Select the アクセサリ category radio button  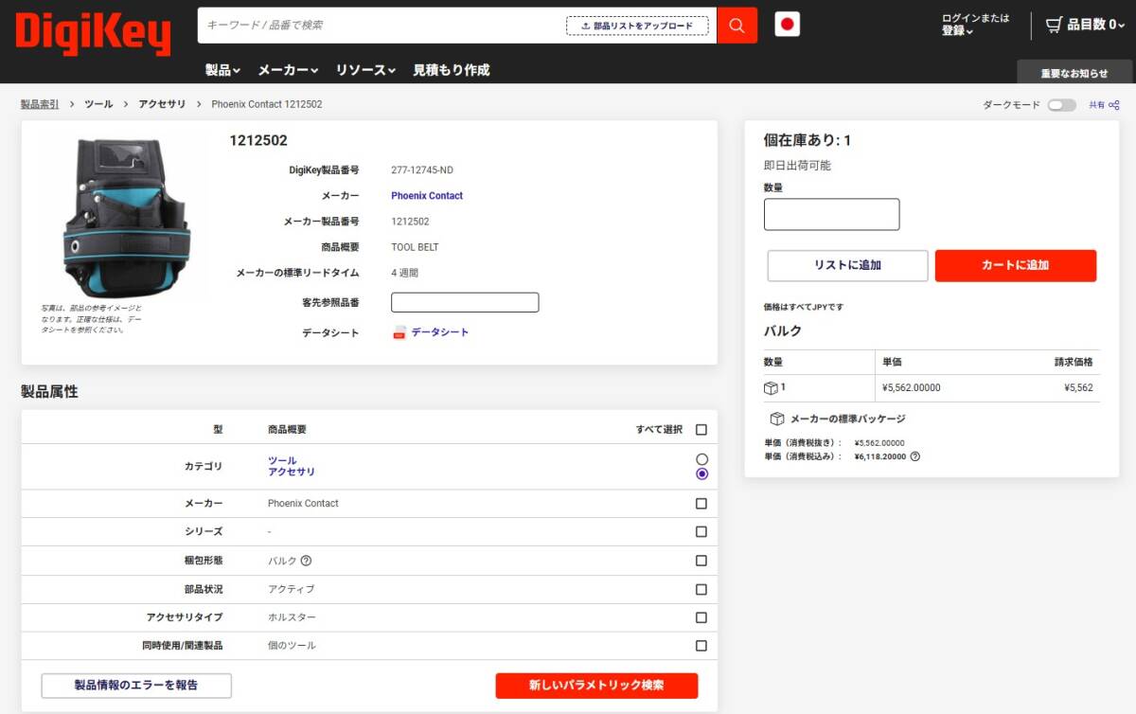pos(701,473)
